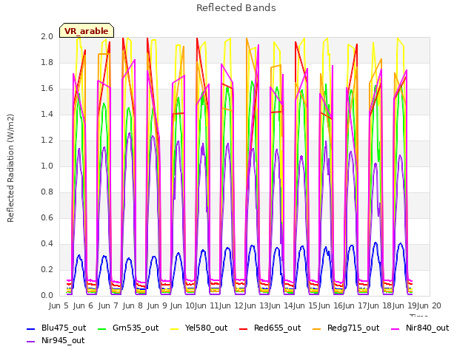The height and width of the screenshot is (355, 474).
Task: Click the 1.8 y-axis tick label
Action: [x=47, y=62]
